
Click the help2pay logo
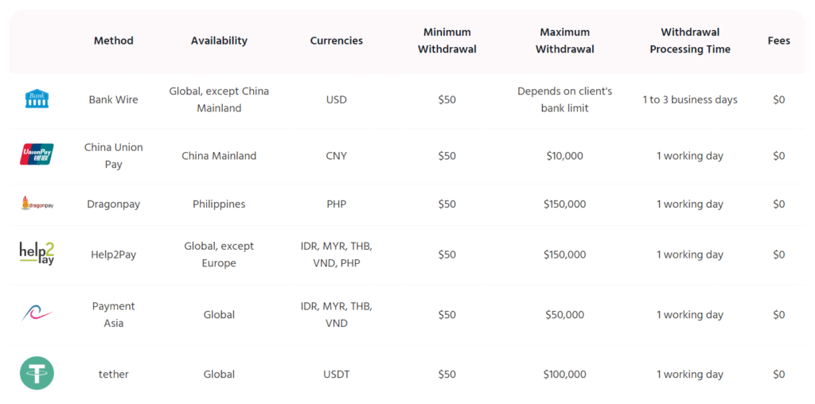[x=37, y=254]
